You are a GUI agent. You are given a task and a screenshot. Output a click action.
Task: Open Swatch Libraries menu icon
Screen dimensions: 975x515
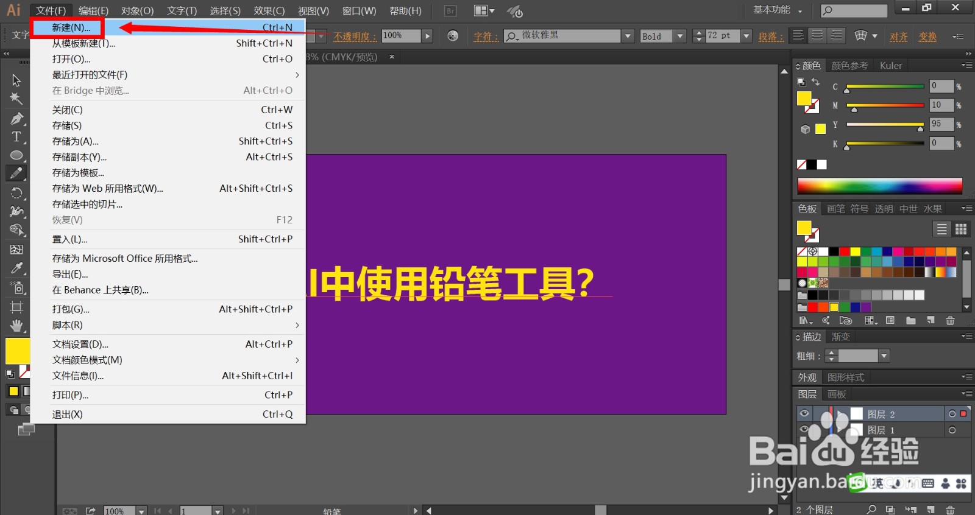(806, 321)
